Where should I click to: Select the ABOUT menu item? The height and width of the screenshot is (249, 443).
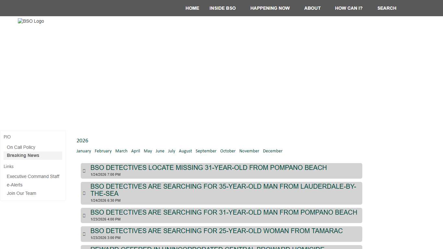tap(312, 8)
